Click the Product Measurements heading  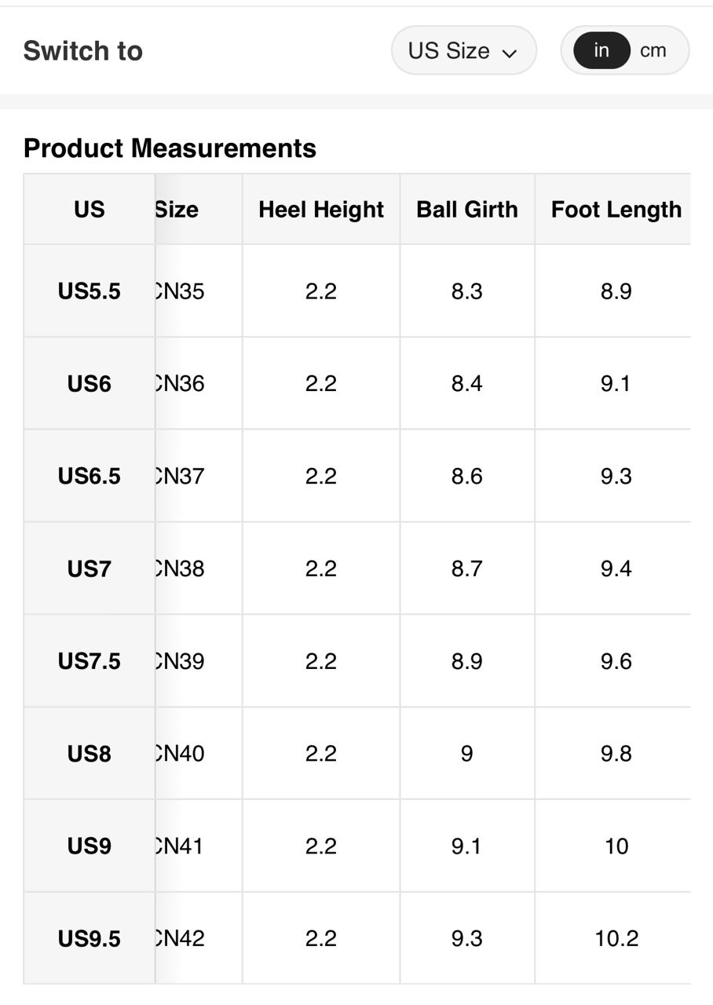point(170,148)
